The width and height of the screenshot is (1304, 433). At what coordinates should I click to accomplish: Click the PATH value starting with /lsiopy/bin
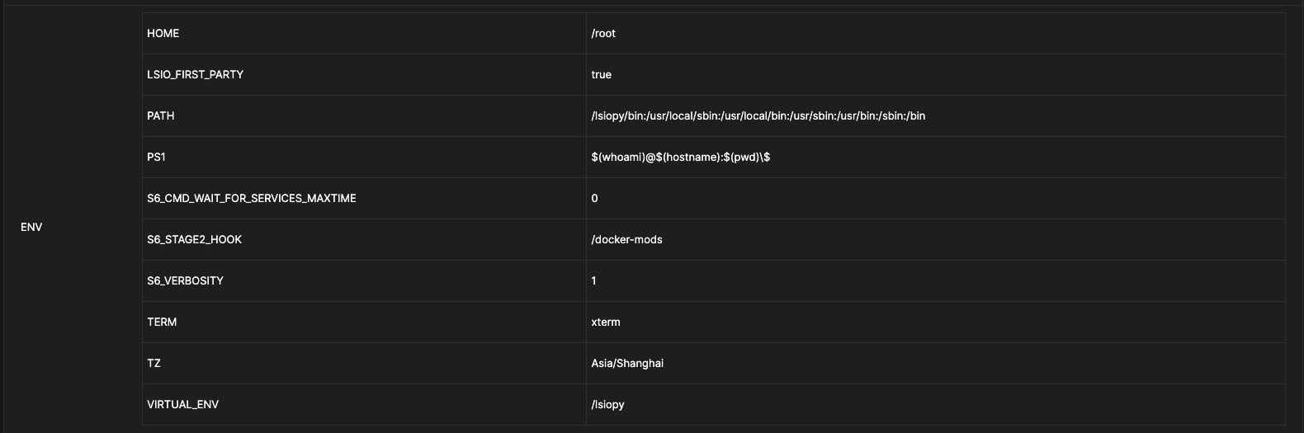click(x=758, y=116)
